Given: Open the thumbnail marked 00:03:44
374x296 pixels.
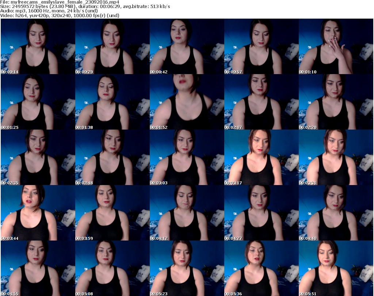Looking at the screenshot, I should 38,213.
